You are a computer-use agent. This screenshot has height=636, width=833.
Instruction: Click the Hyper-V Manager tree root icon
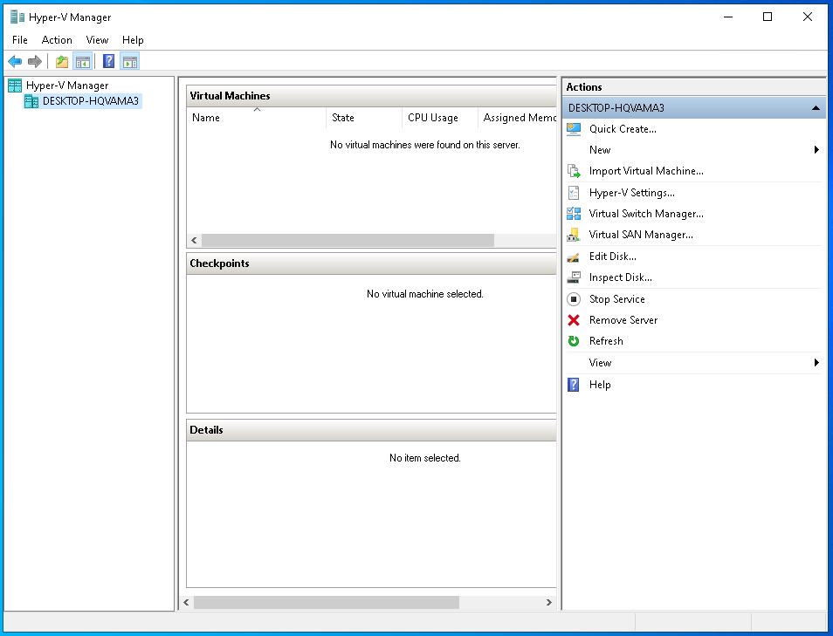pos(15,85)
